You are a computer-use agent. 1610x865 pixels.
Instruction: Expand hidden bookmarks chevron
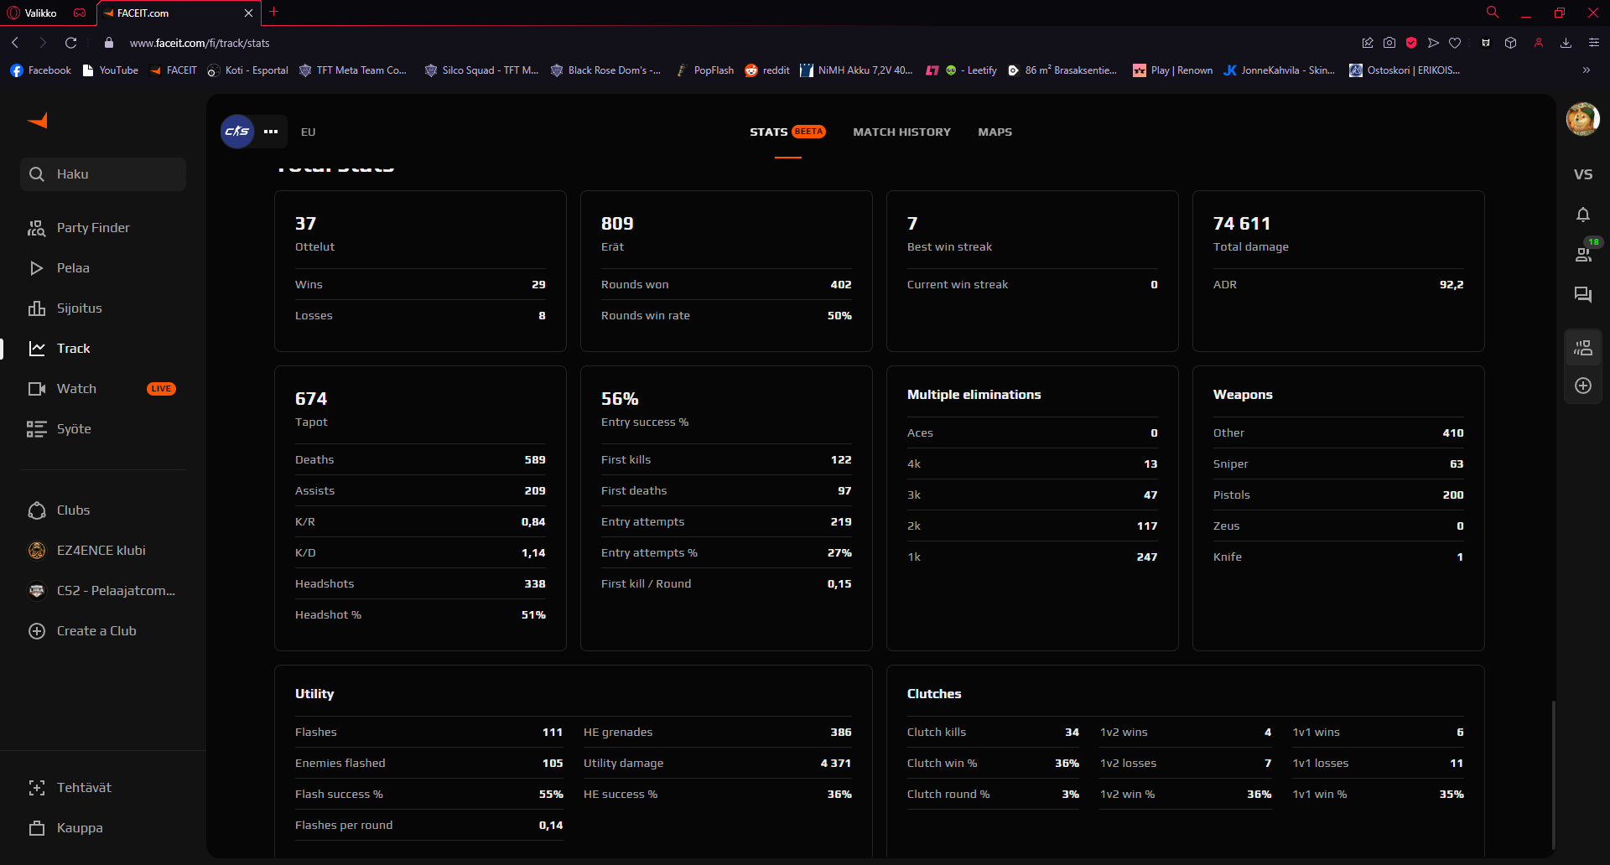[1586, 70]
